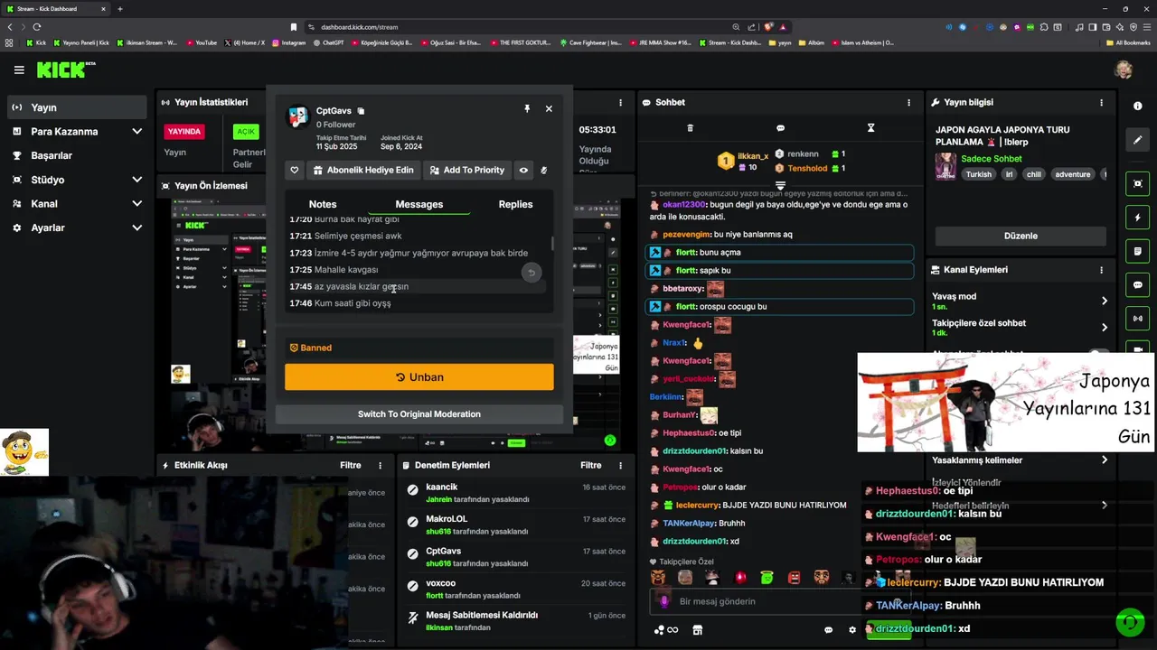Click YouTube bookmark in bookmarks bar
1157x650 pixels.
[x=202, y=42]
